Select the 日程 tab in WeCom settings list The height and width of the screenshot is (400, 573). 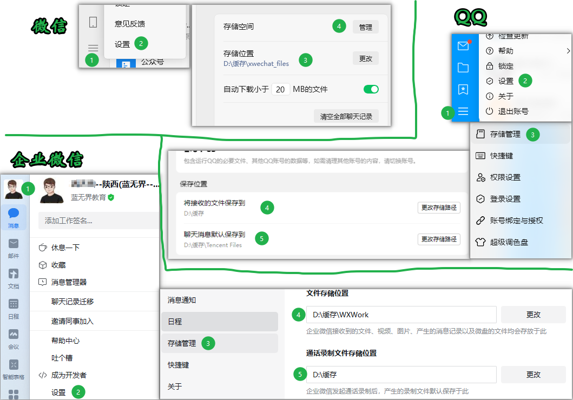219,322
